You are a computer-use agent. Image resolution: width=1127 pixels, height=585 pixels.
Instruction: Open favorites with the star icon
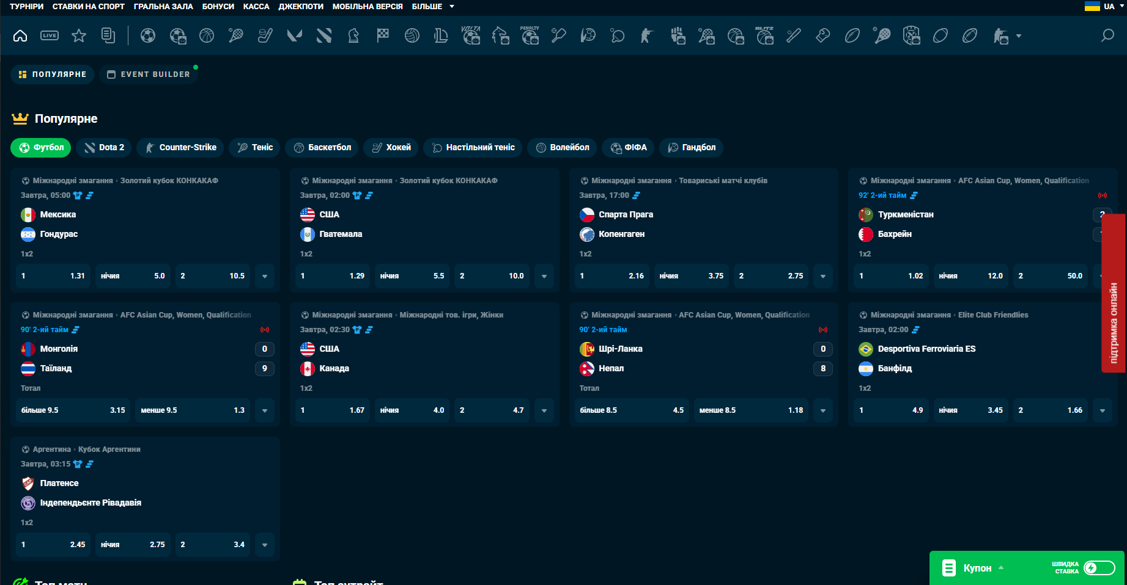pyautogui.click(x=79, y=36)
